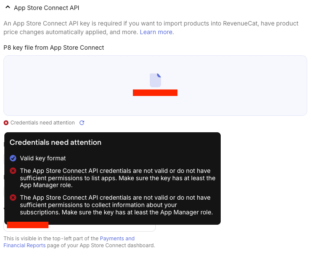Collapse the App Store Connect API section
Viewport: 322px width, 255px height.
coord(8,8)
